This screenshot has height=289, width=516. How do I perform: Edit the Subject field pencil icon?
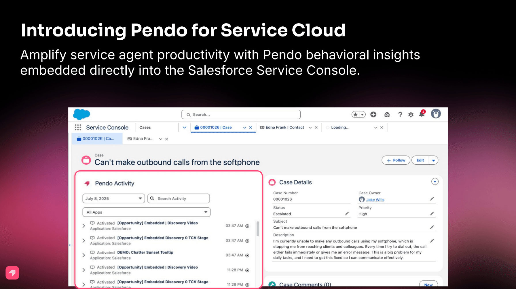tap(432, 227)
